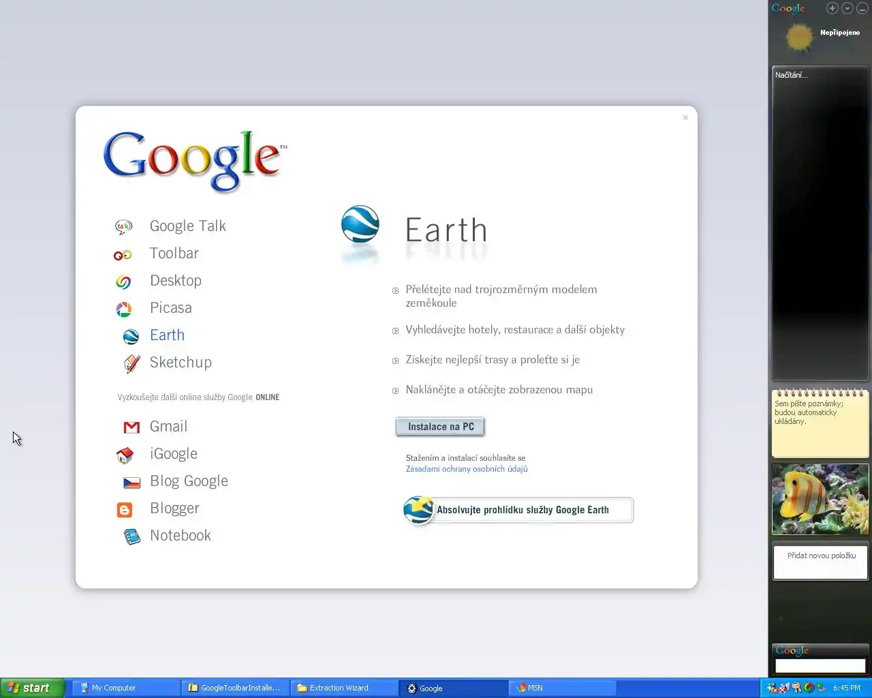The height and width of the screenshot is (698, 872).
Task: Open the sidebar options dropdown arrow
Action: (x=847, y=8)
